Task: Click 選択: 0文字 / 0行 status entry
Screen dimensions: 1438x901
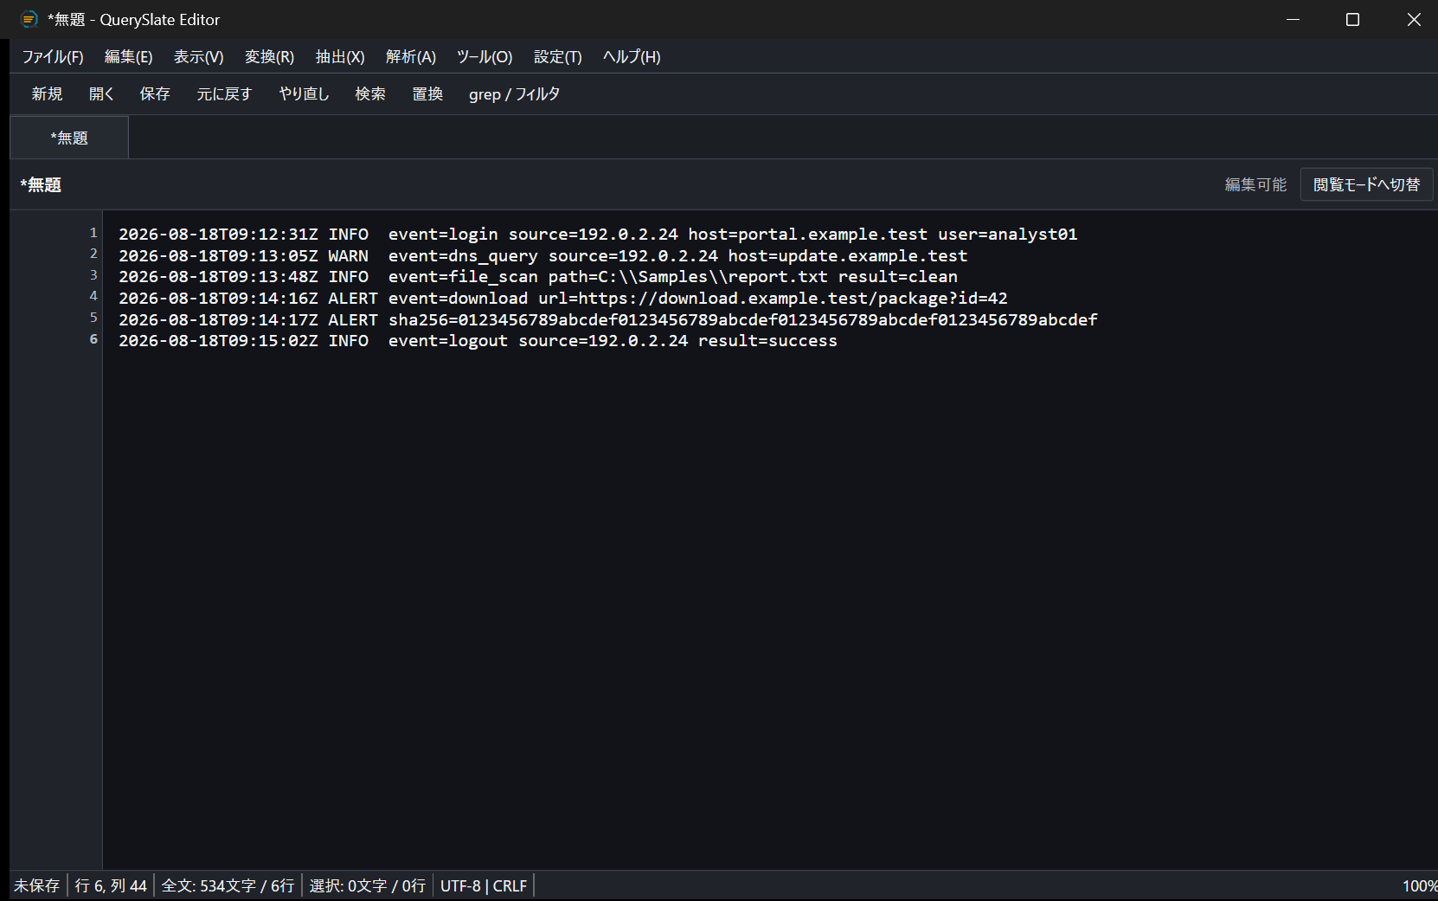Action: 368,886
